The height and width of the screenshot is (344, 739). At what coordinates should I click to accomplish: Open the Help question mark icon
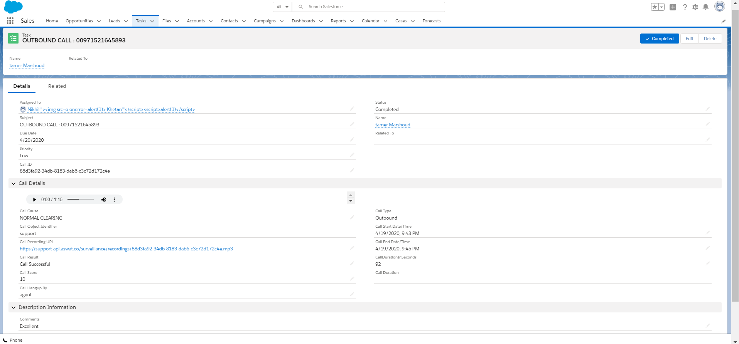coord(685,7)
